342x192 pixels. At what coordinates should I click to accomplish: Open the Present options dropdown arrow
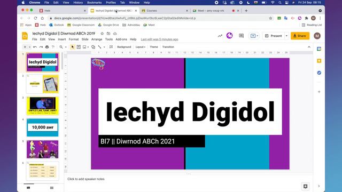(x=286, y=36)
